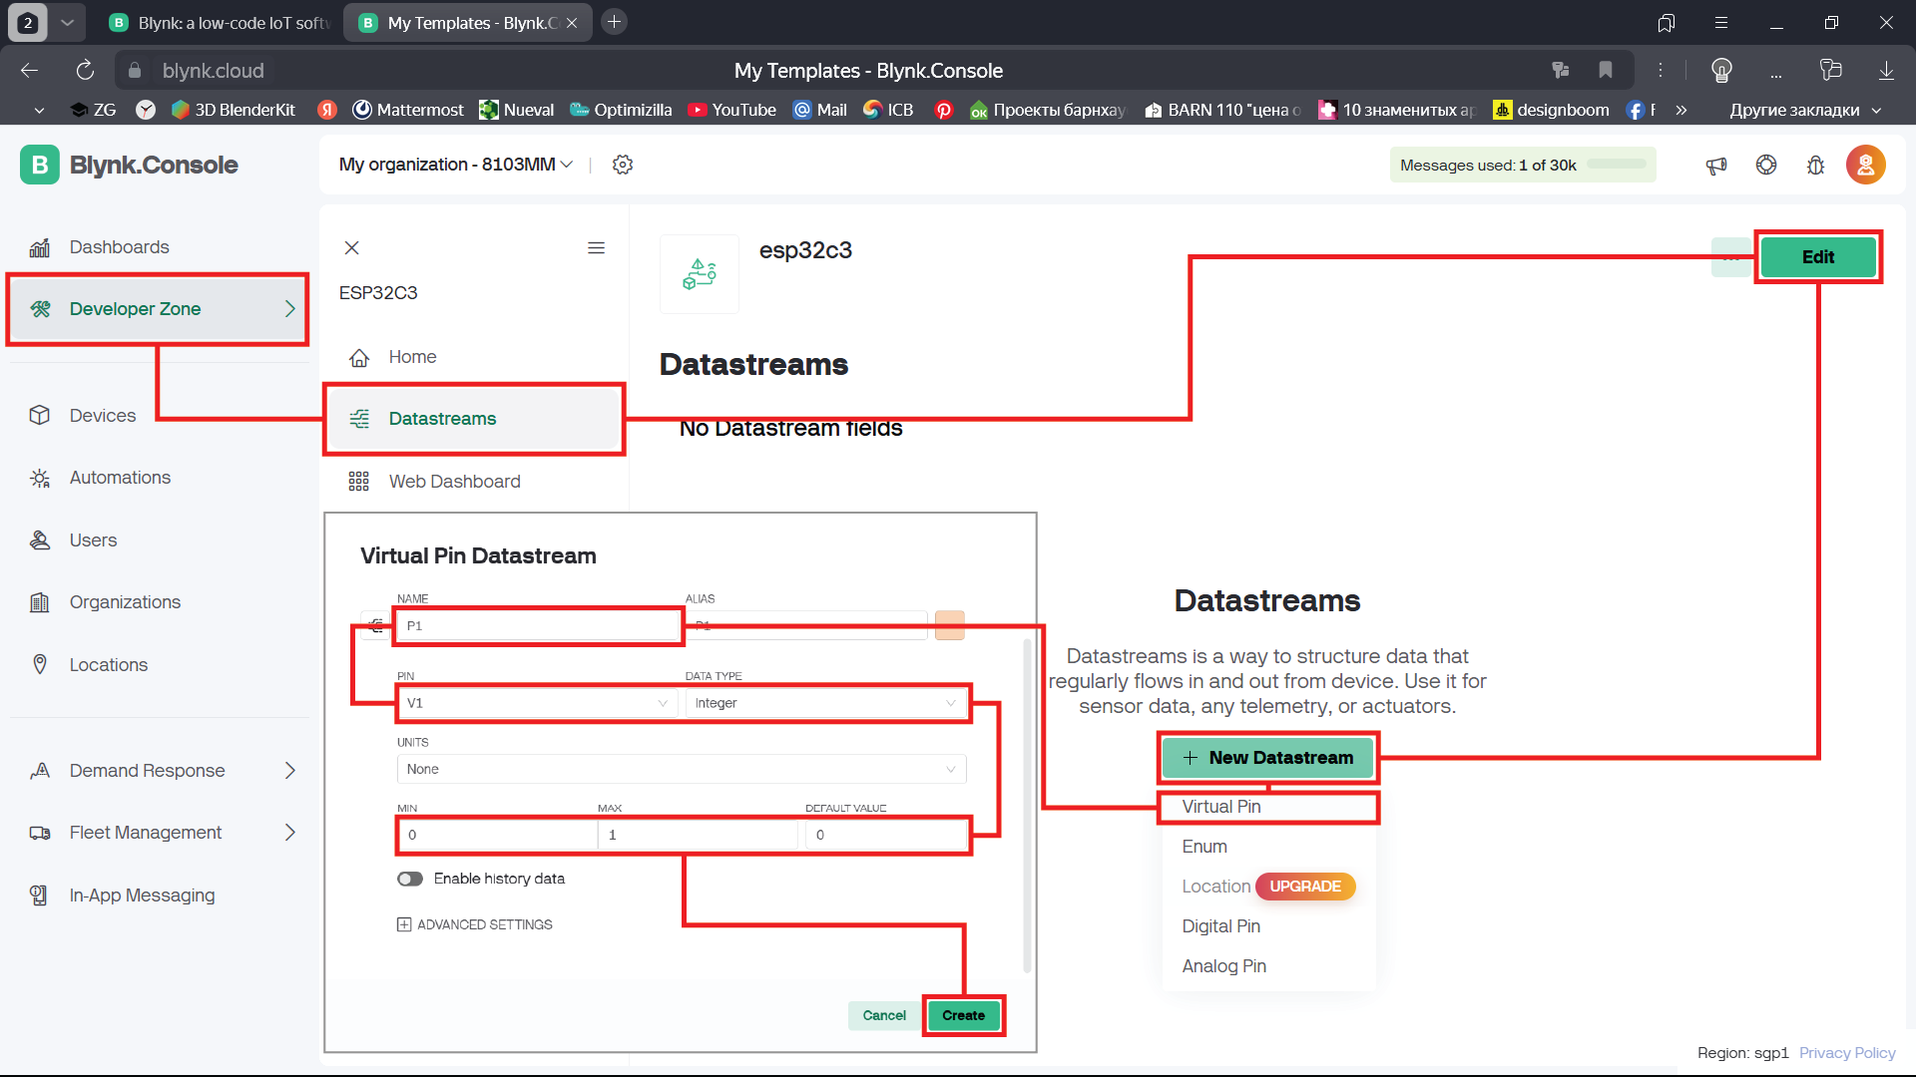
Task: Click the NAME input field
Action: tap(539, 625)
